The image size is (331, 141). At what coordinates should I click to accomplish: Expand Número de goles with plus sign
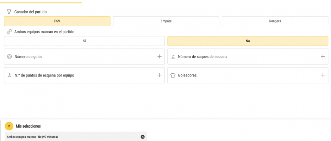[160, 57]
